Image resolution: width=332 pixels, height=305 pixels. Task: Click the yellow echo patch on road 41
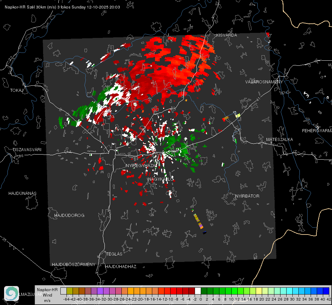[238, 115]
